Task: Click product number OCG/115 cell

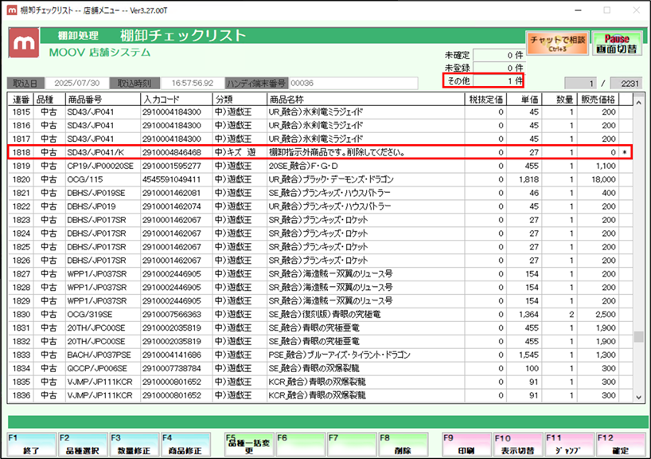Action: coord(103,179)
